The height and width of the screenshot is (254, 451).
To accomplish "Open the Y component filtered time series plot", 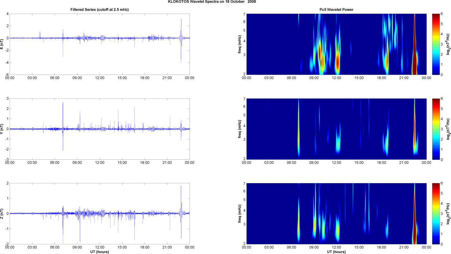I will pyautogui.click(x=100, y=129).
